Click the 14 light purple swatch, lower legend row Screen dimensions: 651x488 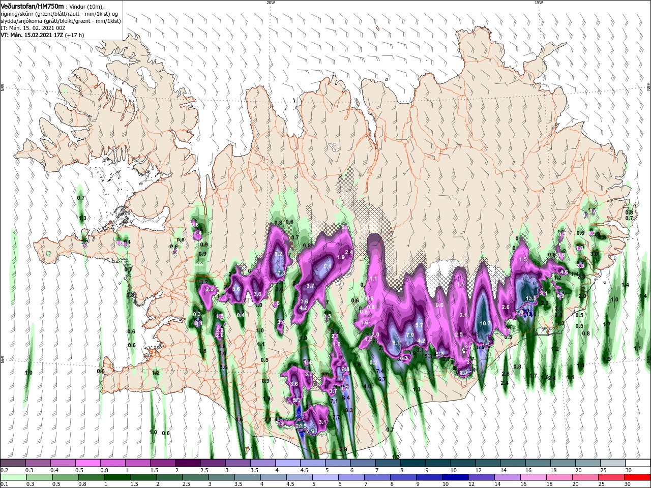(507, 477)
